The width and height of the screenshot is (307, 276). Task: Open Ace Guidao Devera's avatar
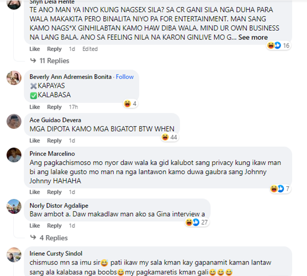point(14,121)
